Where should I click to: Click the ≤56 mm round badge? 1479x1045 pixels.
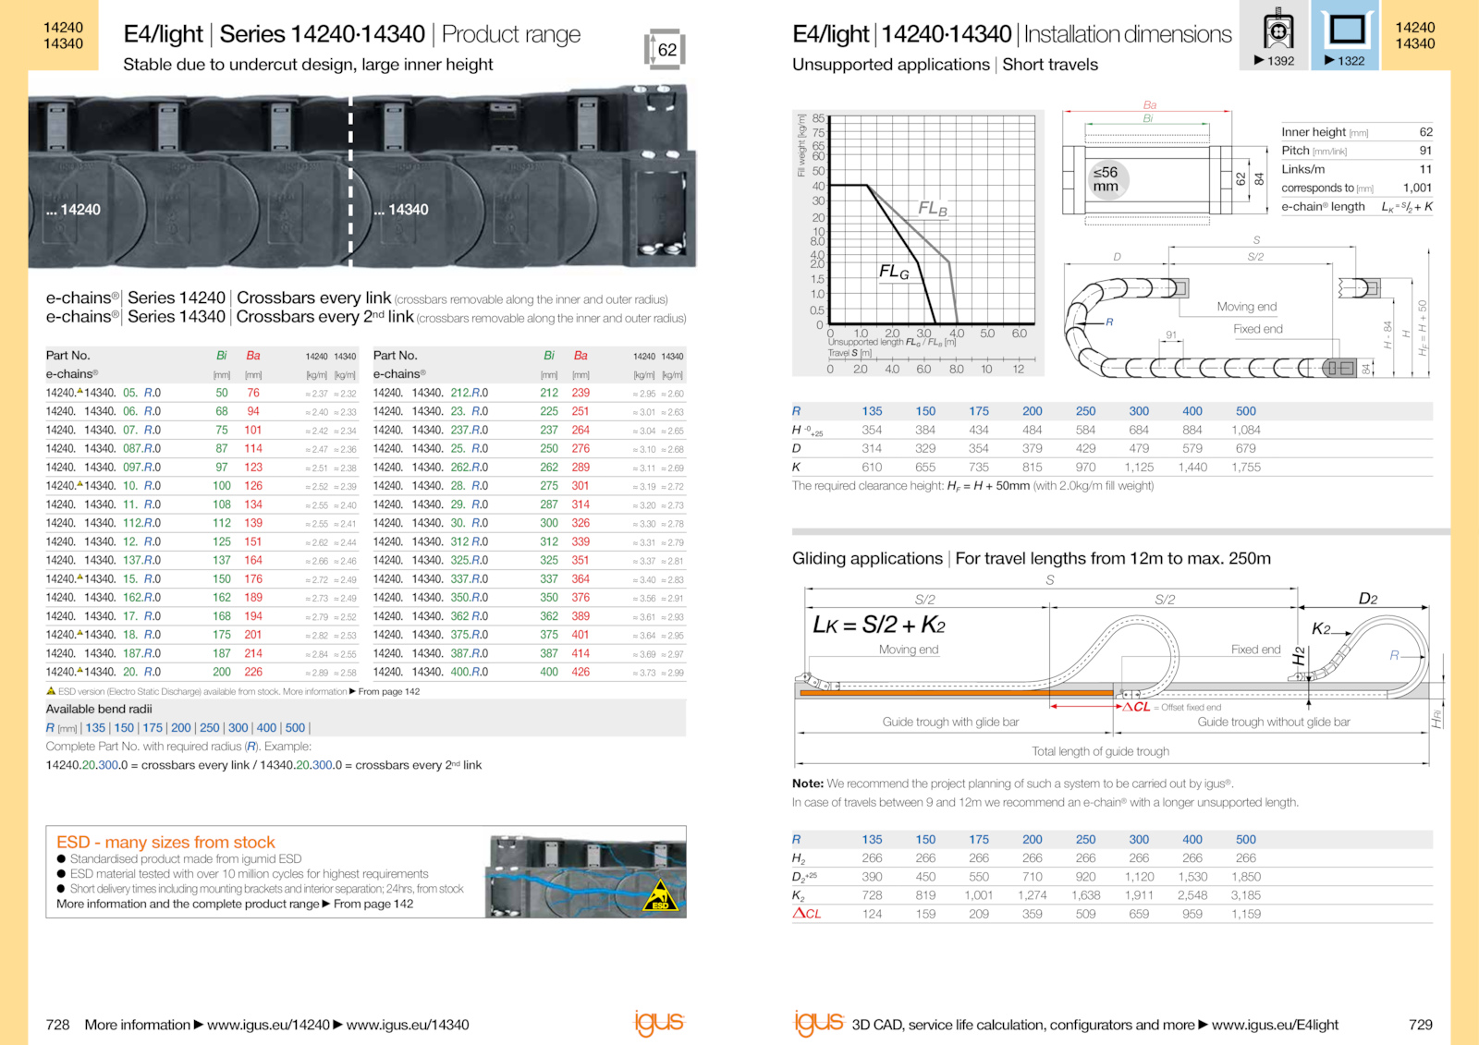coord(1106,179)
